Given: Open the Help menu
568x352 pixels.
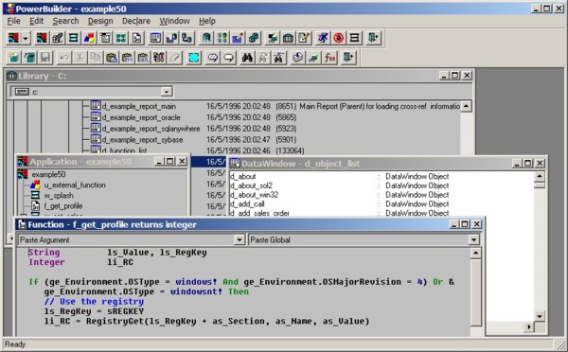Looking at the screenshot, I should coord(206,21).
